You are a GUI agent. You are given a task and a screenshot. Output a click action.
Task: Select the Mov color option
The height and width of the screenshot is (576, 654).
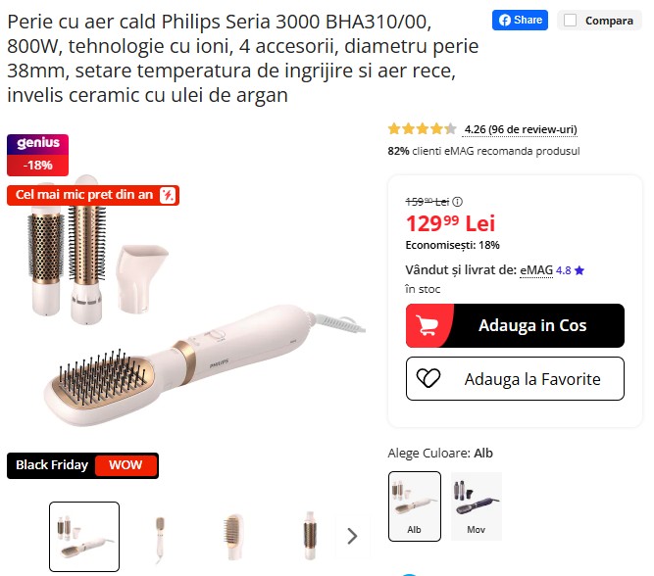coord(477,506)
